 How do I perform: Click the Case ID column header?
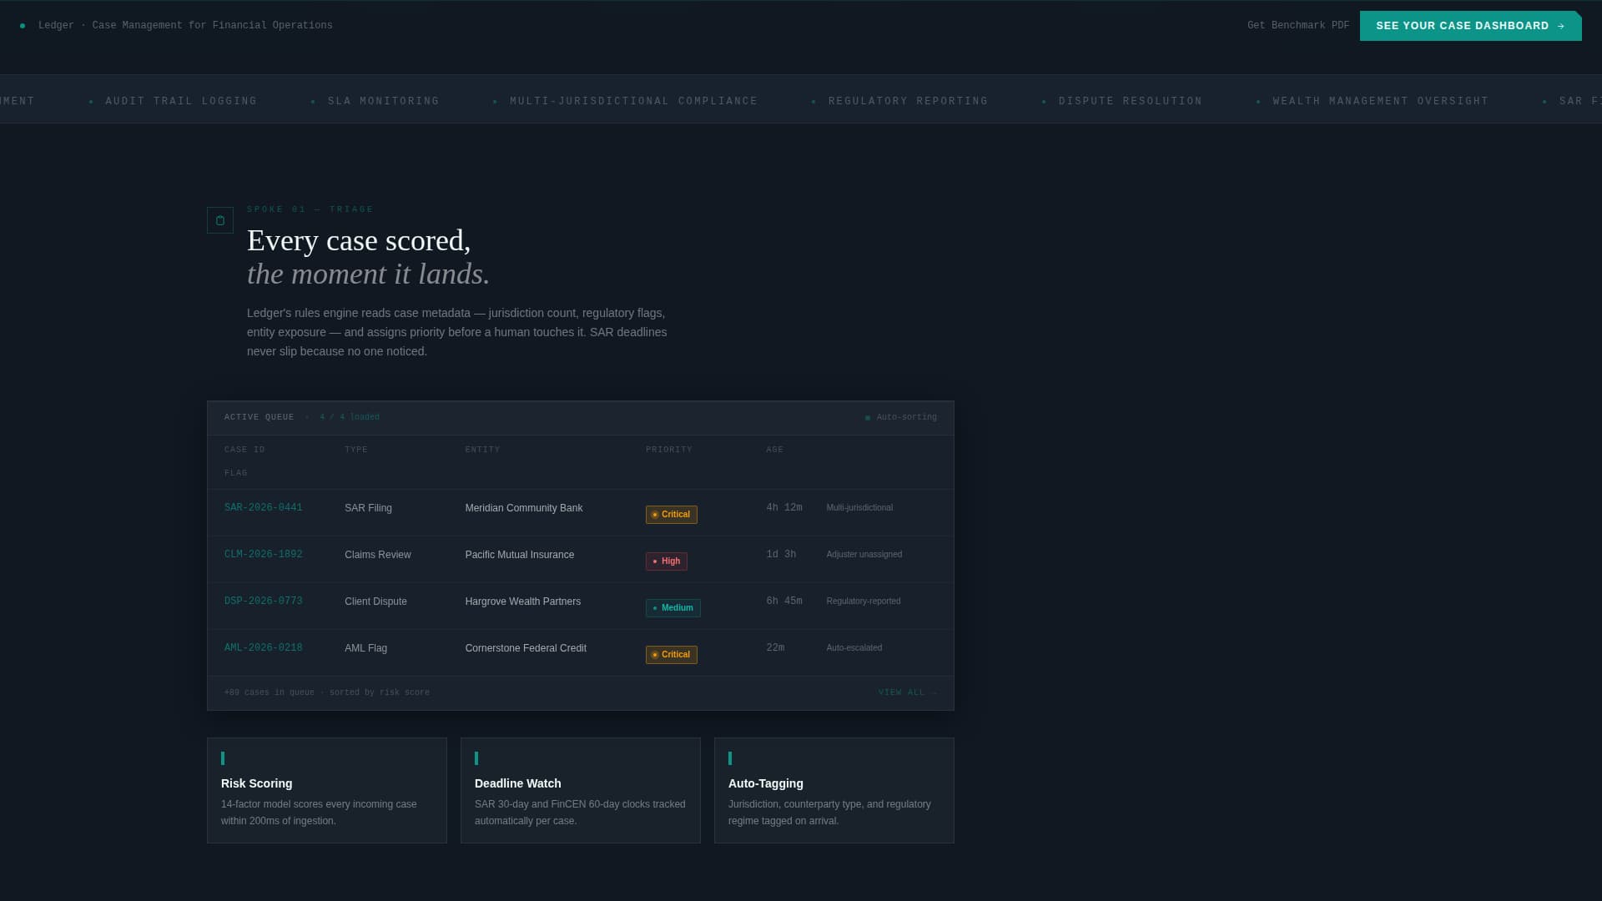click(244, 450)
